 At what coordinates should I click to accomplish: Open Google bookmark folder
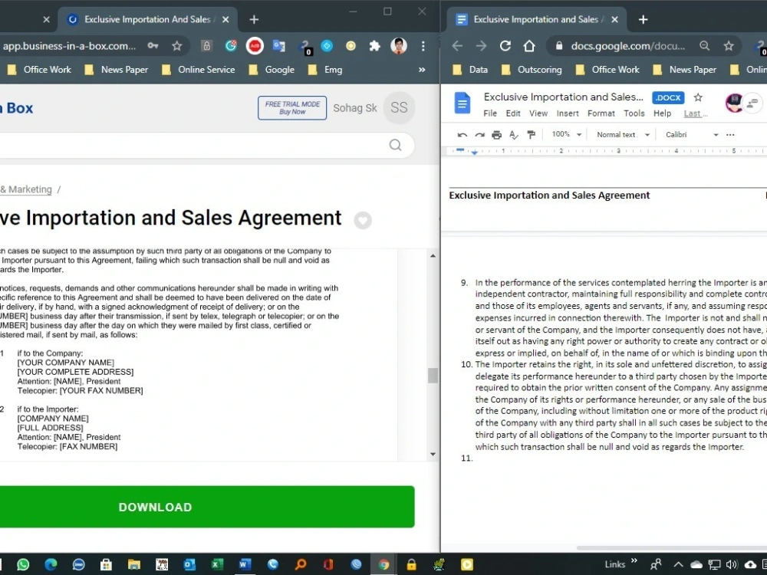(272, 70)
